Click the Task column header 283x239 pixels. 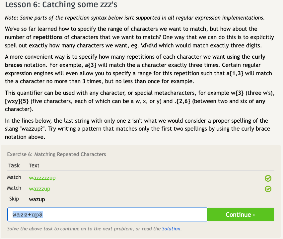14,165
